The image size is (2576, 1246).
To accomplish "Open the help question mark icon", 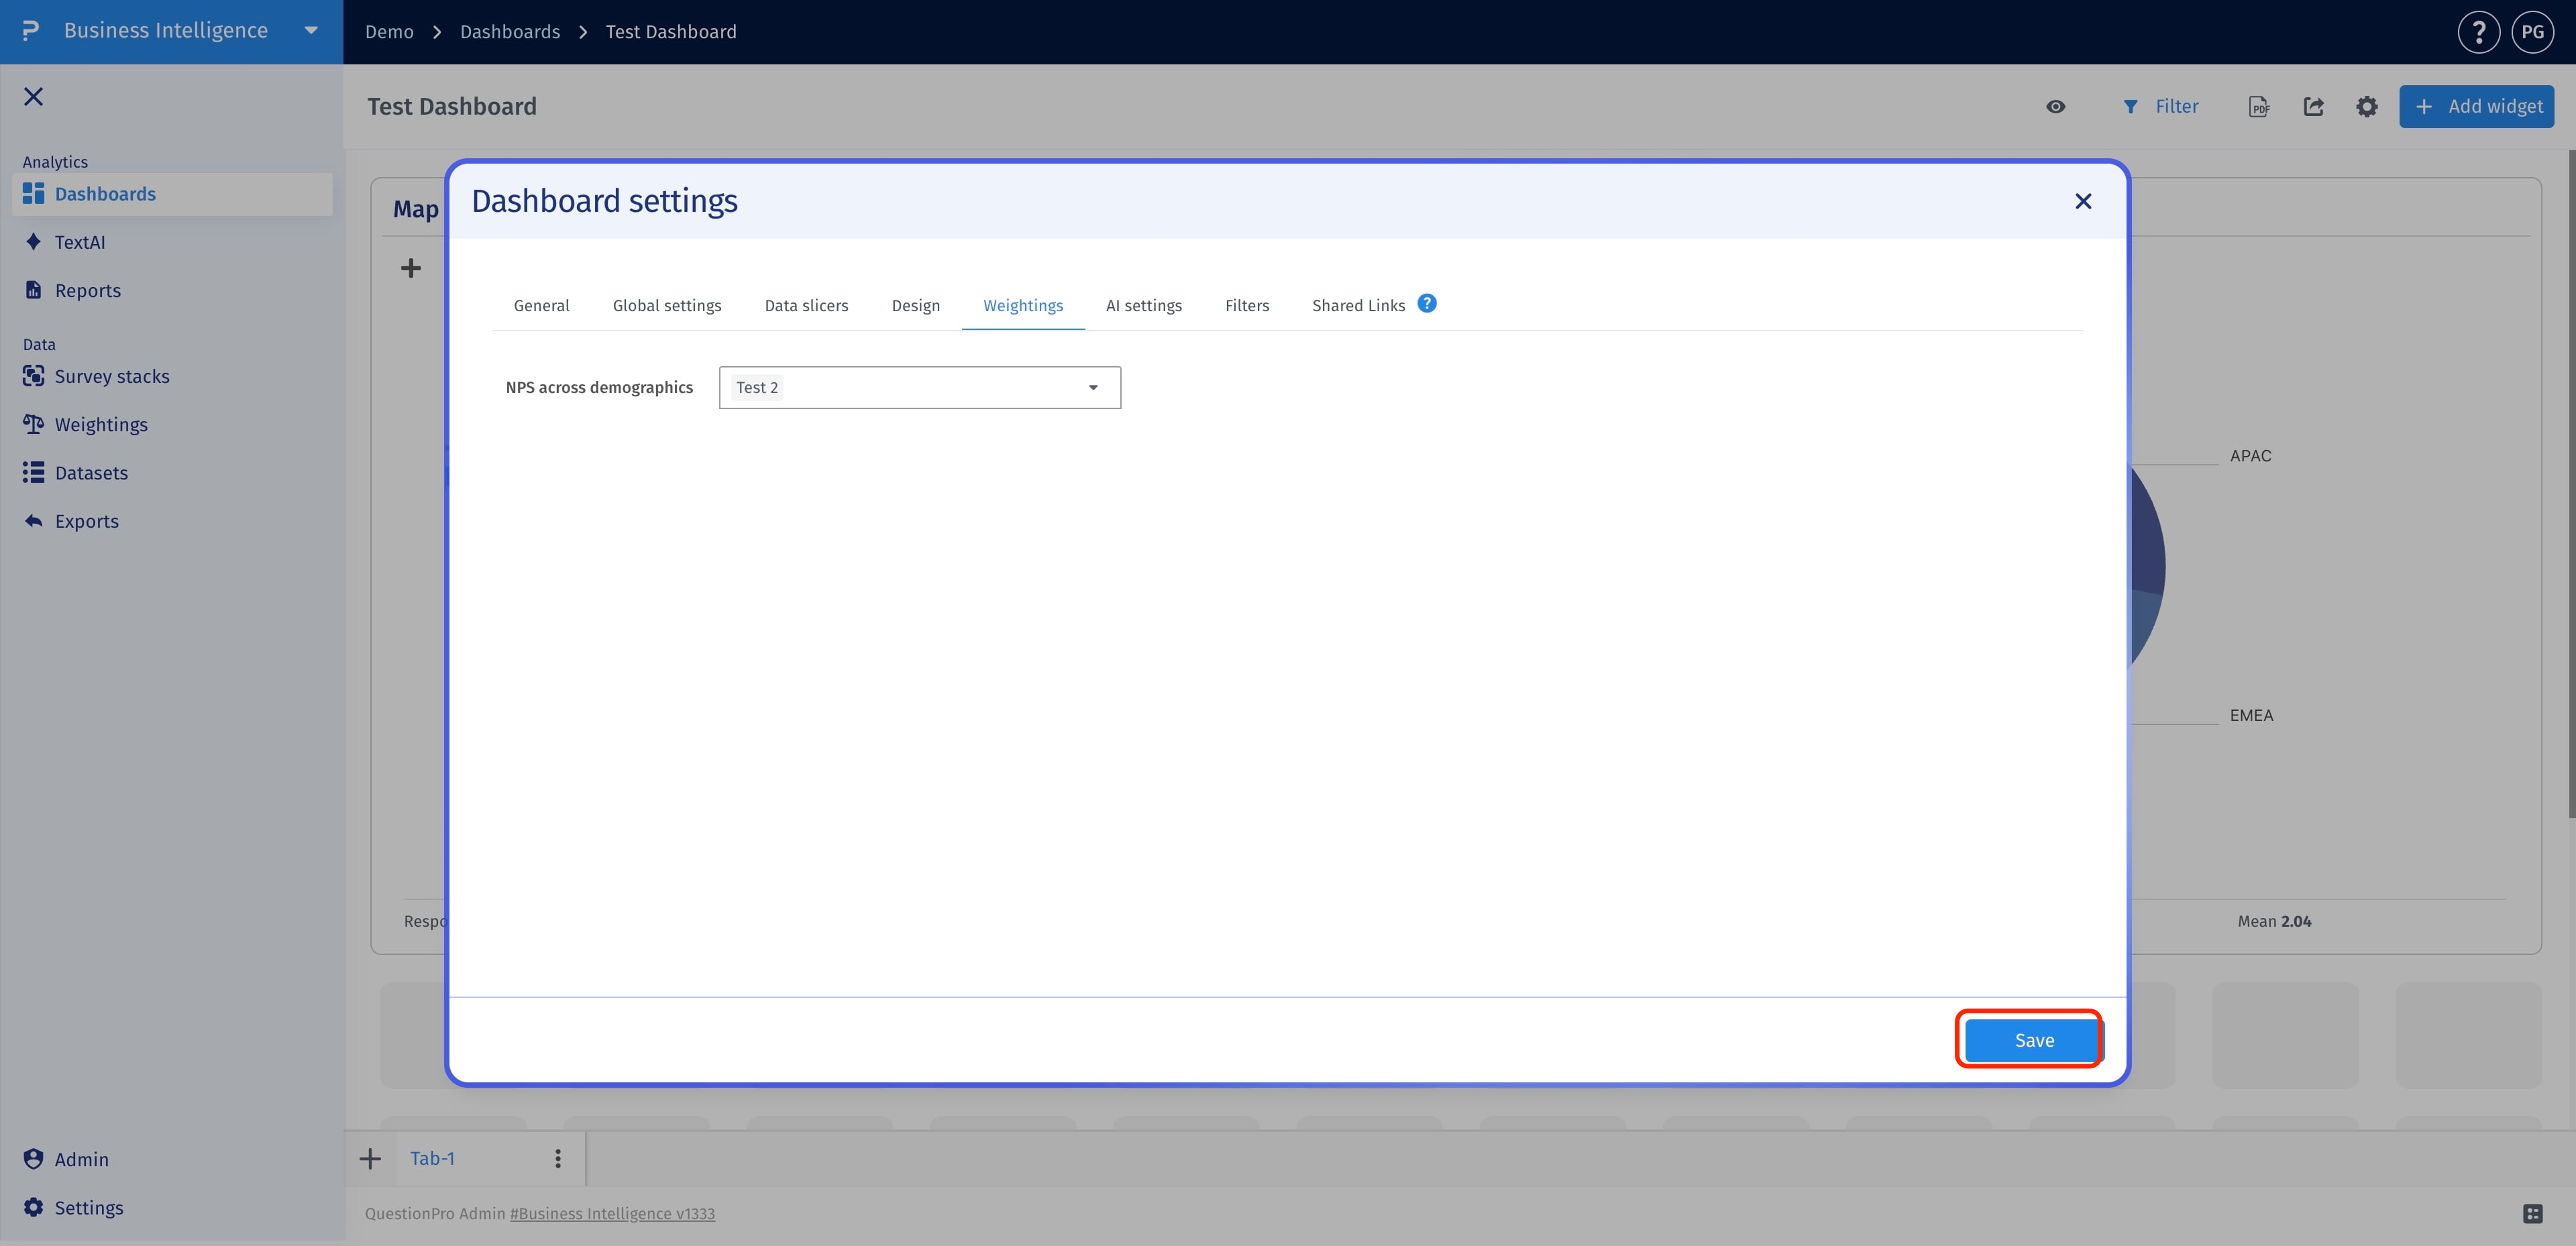I will (2478, 32).
